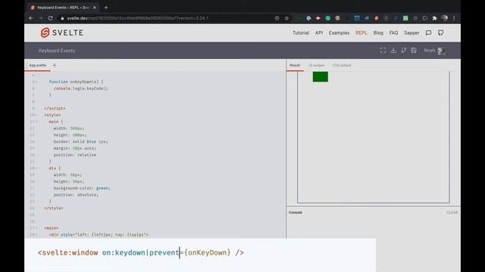Select the App.svelte file tab
485x272 pixels.
(37, 66)
